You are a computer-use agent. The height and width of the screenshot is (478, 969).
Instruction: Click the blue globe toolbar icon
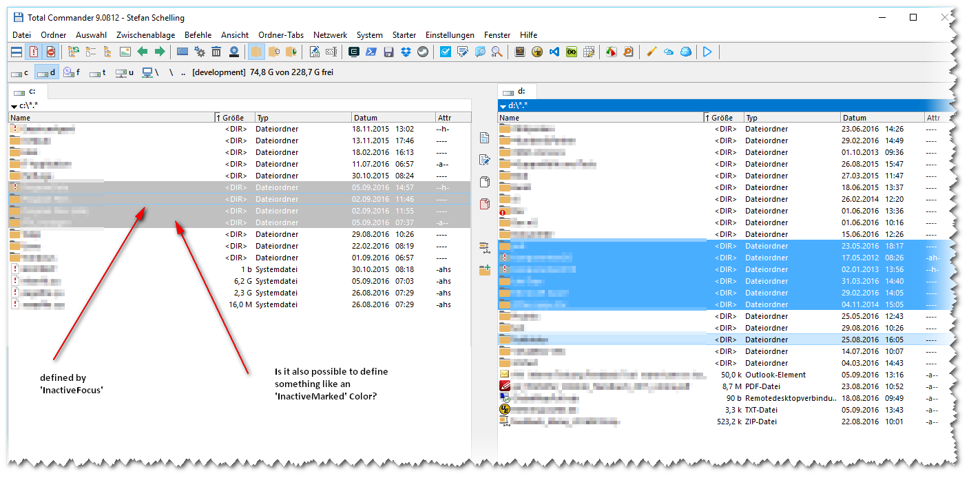click(685, 52)
